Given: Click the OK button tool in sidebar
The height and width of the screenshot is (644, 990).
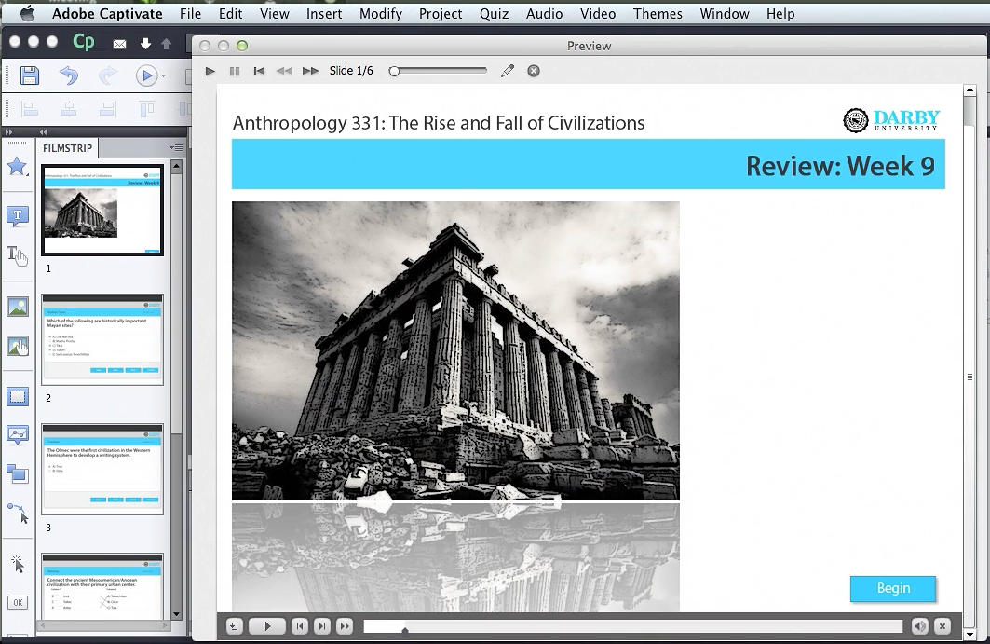Looking at the screenshot, I should [x=17, y=602].
